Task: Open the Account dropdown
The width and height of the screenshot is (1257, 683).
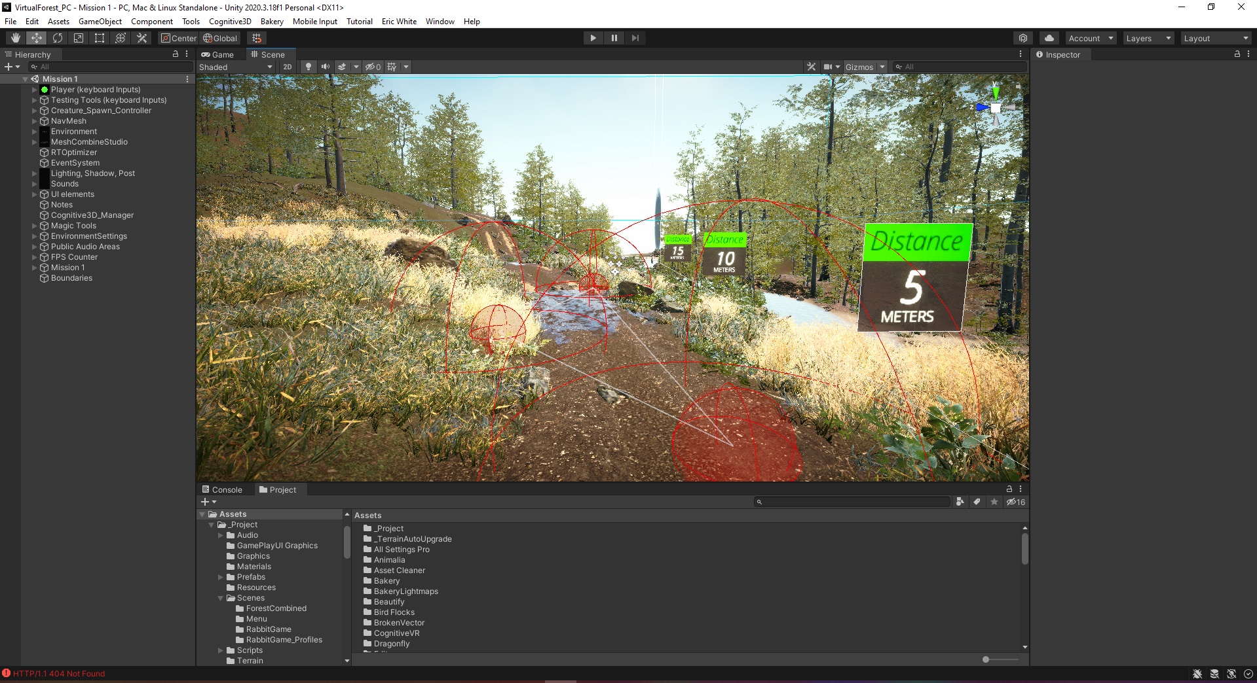Action: [1091, 38]
